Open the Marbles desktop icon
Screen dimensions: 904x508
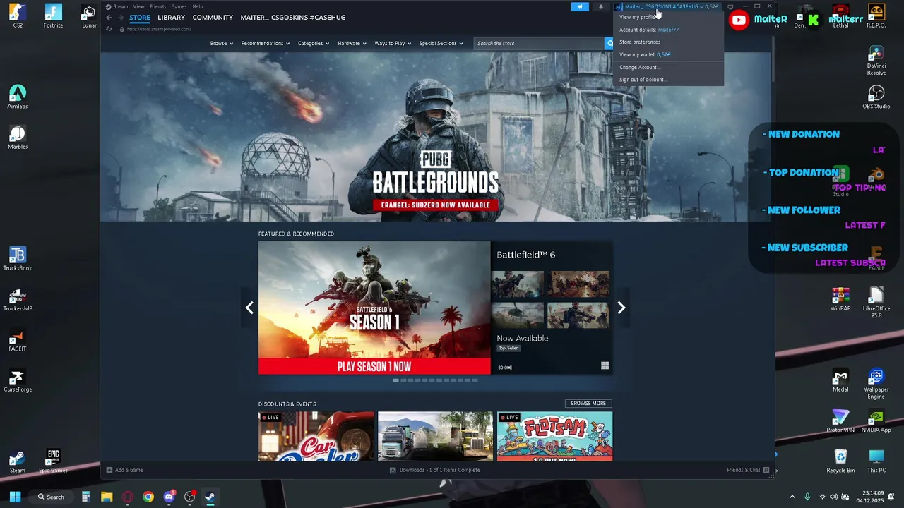coord(18,138)
